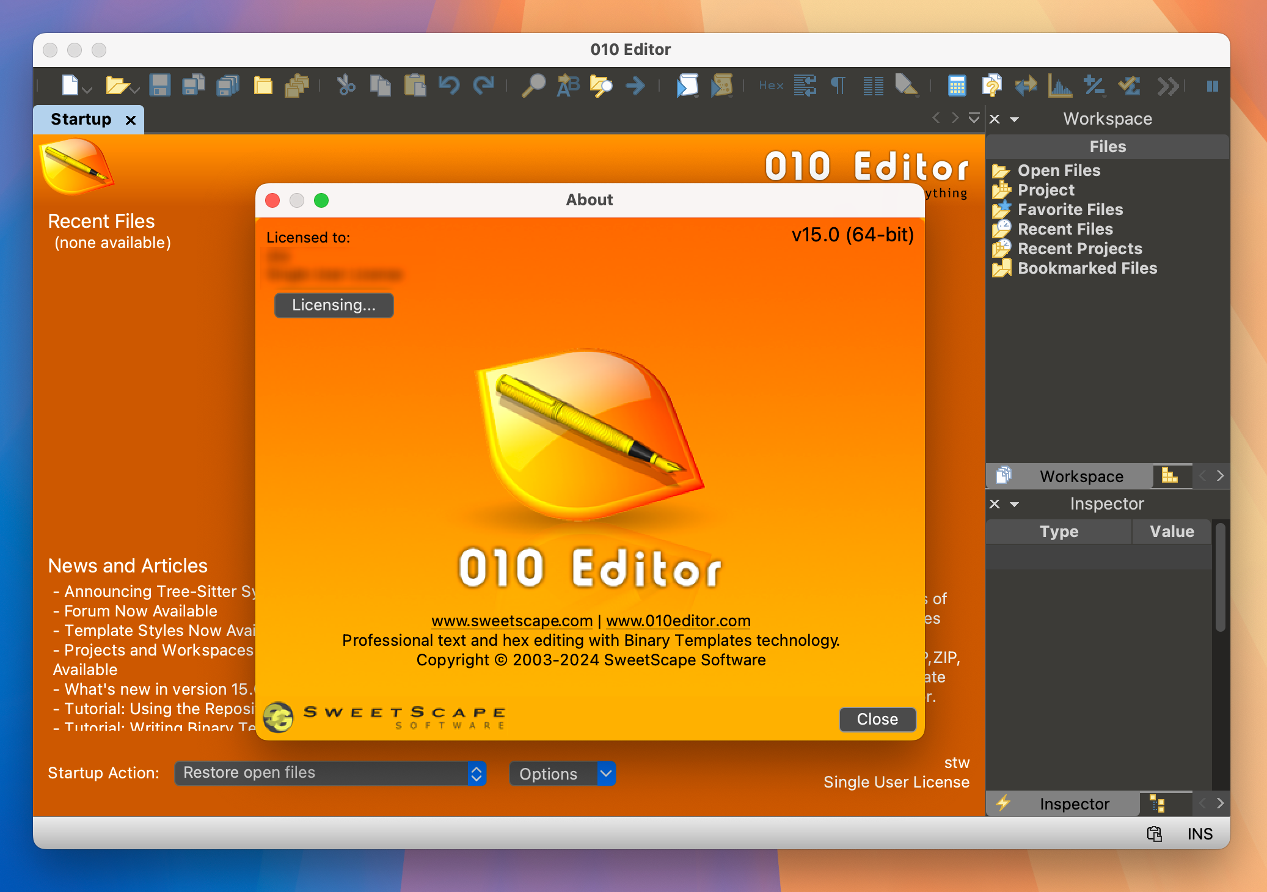Click the Run Script icon
Viewport: 1267px width, 892px height.
pyautogui.click(x=687, y=86)
